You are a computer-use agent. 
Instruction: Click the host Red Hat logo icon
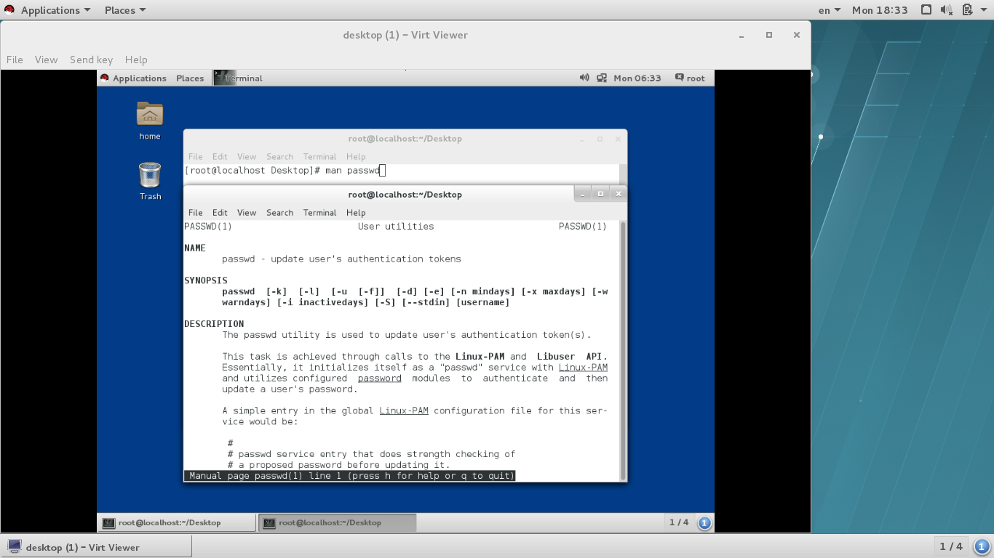pyautogui.click(x=9, y=9)
